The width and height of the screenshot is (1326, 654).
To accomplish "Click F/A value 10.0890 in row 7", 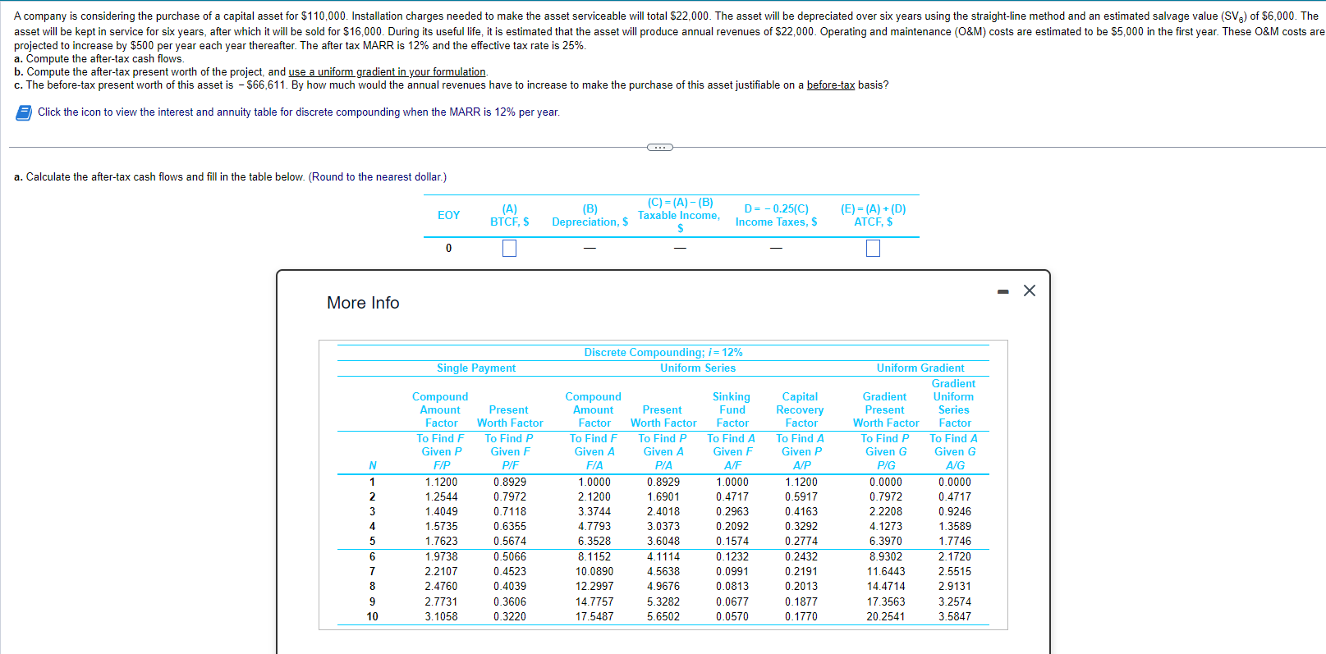I will (x=594, y=571).
